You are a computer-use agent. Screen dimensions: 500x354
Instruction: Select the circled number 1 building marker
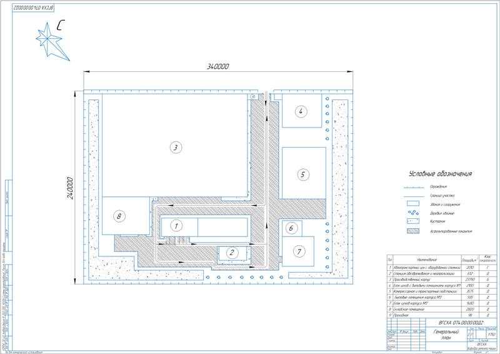(x=176, y=226)
